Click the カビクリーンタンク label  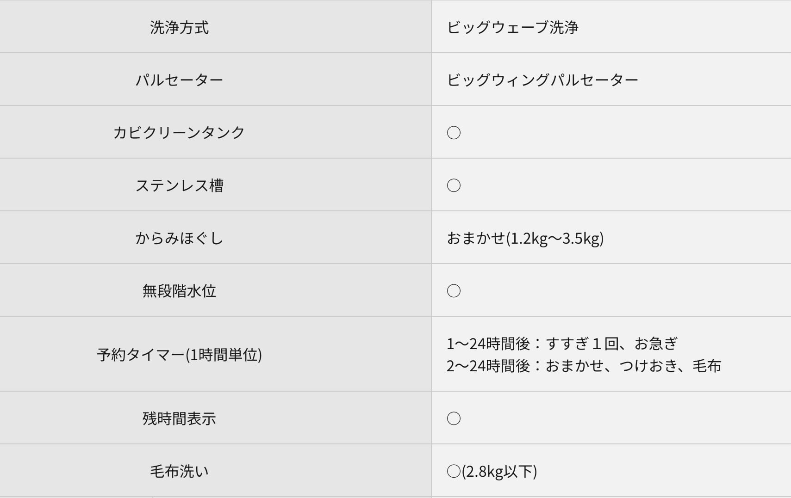click(x=179, y=133)
